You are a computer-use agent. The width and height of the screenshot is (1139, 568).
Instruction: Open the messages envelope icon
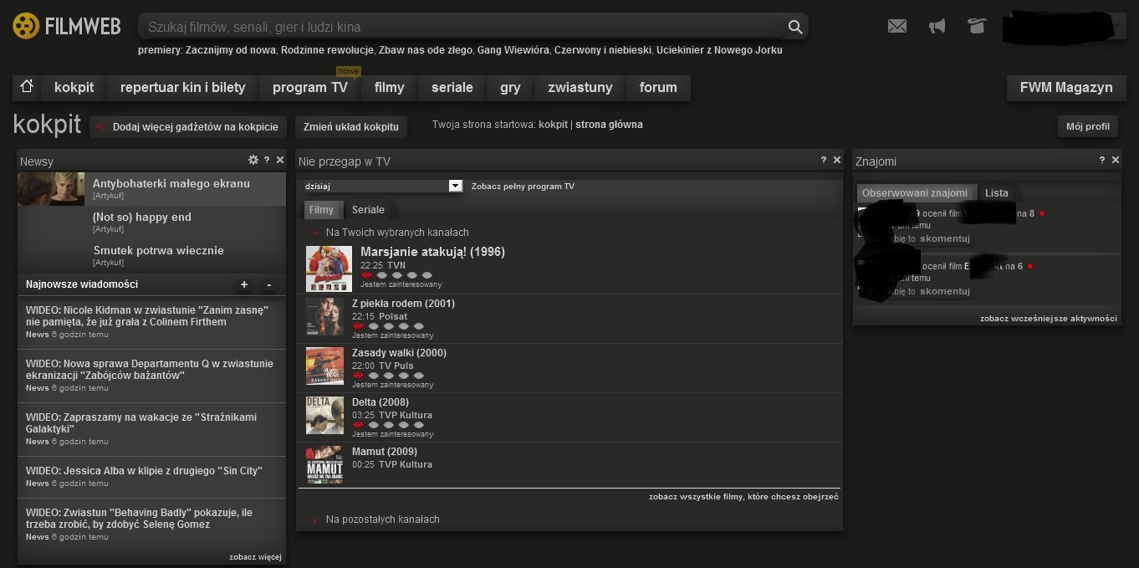click(896, 26)
